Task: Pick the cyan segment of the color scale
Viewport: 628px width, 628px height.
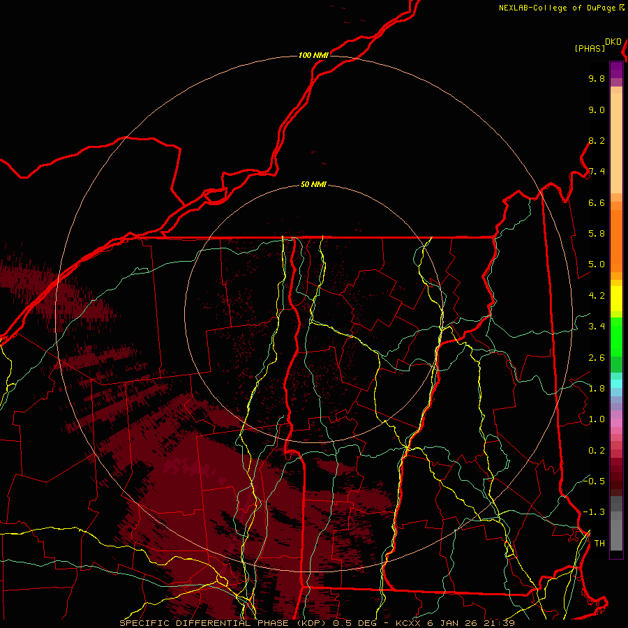Action: (x=616, y=384)
